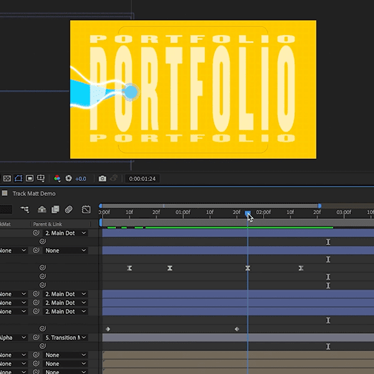
Task: Click the 02:00f mark on the time ruler
Action: pyautogui.click(x=264, y=213)
